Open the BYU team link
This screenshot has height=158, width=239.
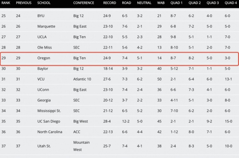pos(41,16)
